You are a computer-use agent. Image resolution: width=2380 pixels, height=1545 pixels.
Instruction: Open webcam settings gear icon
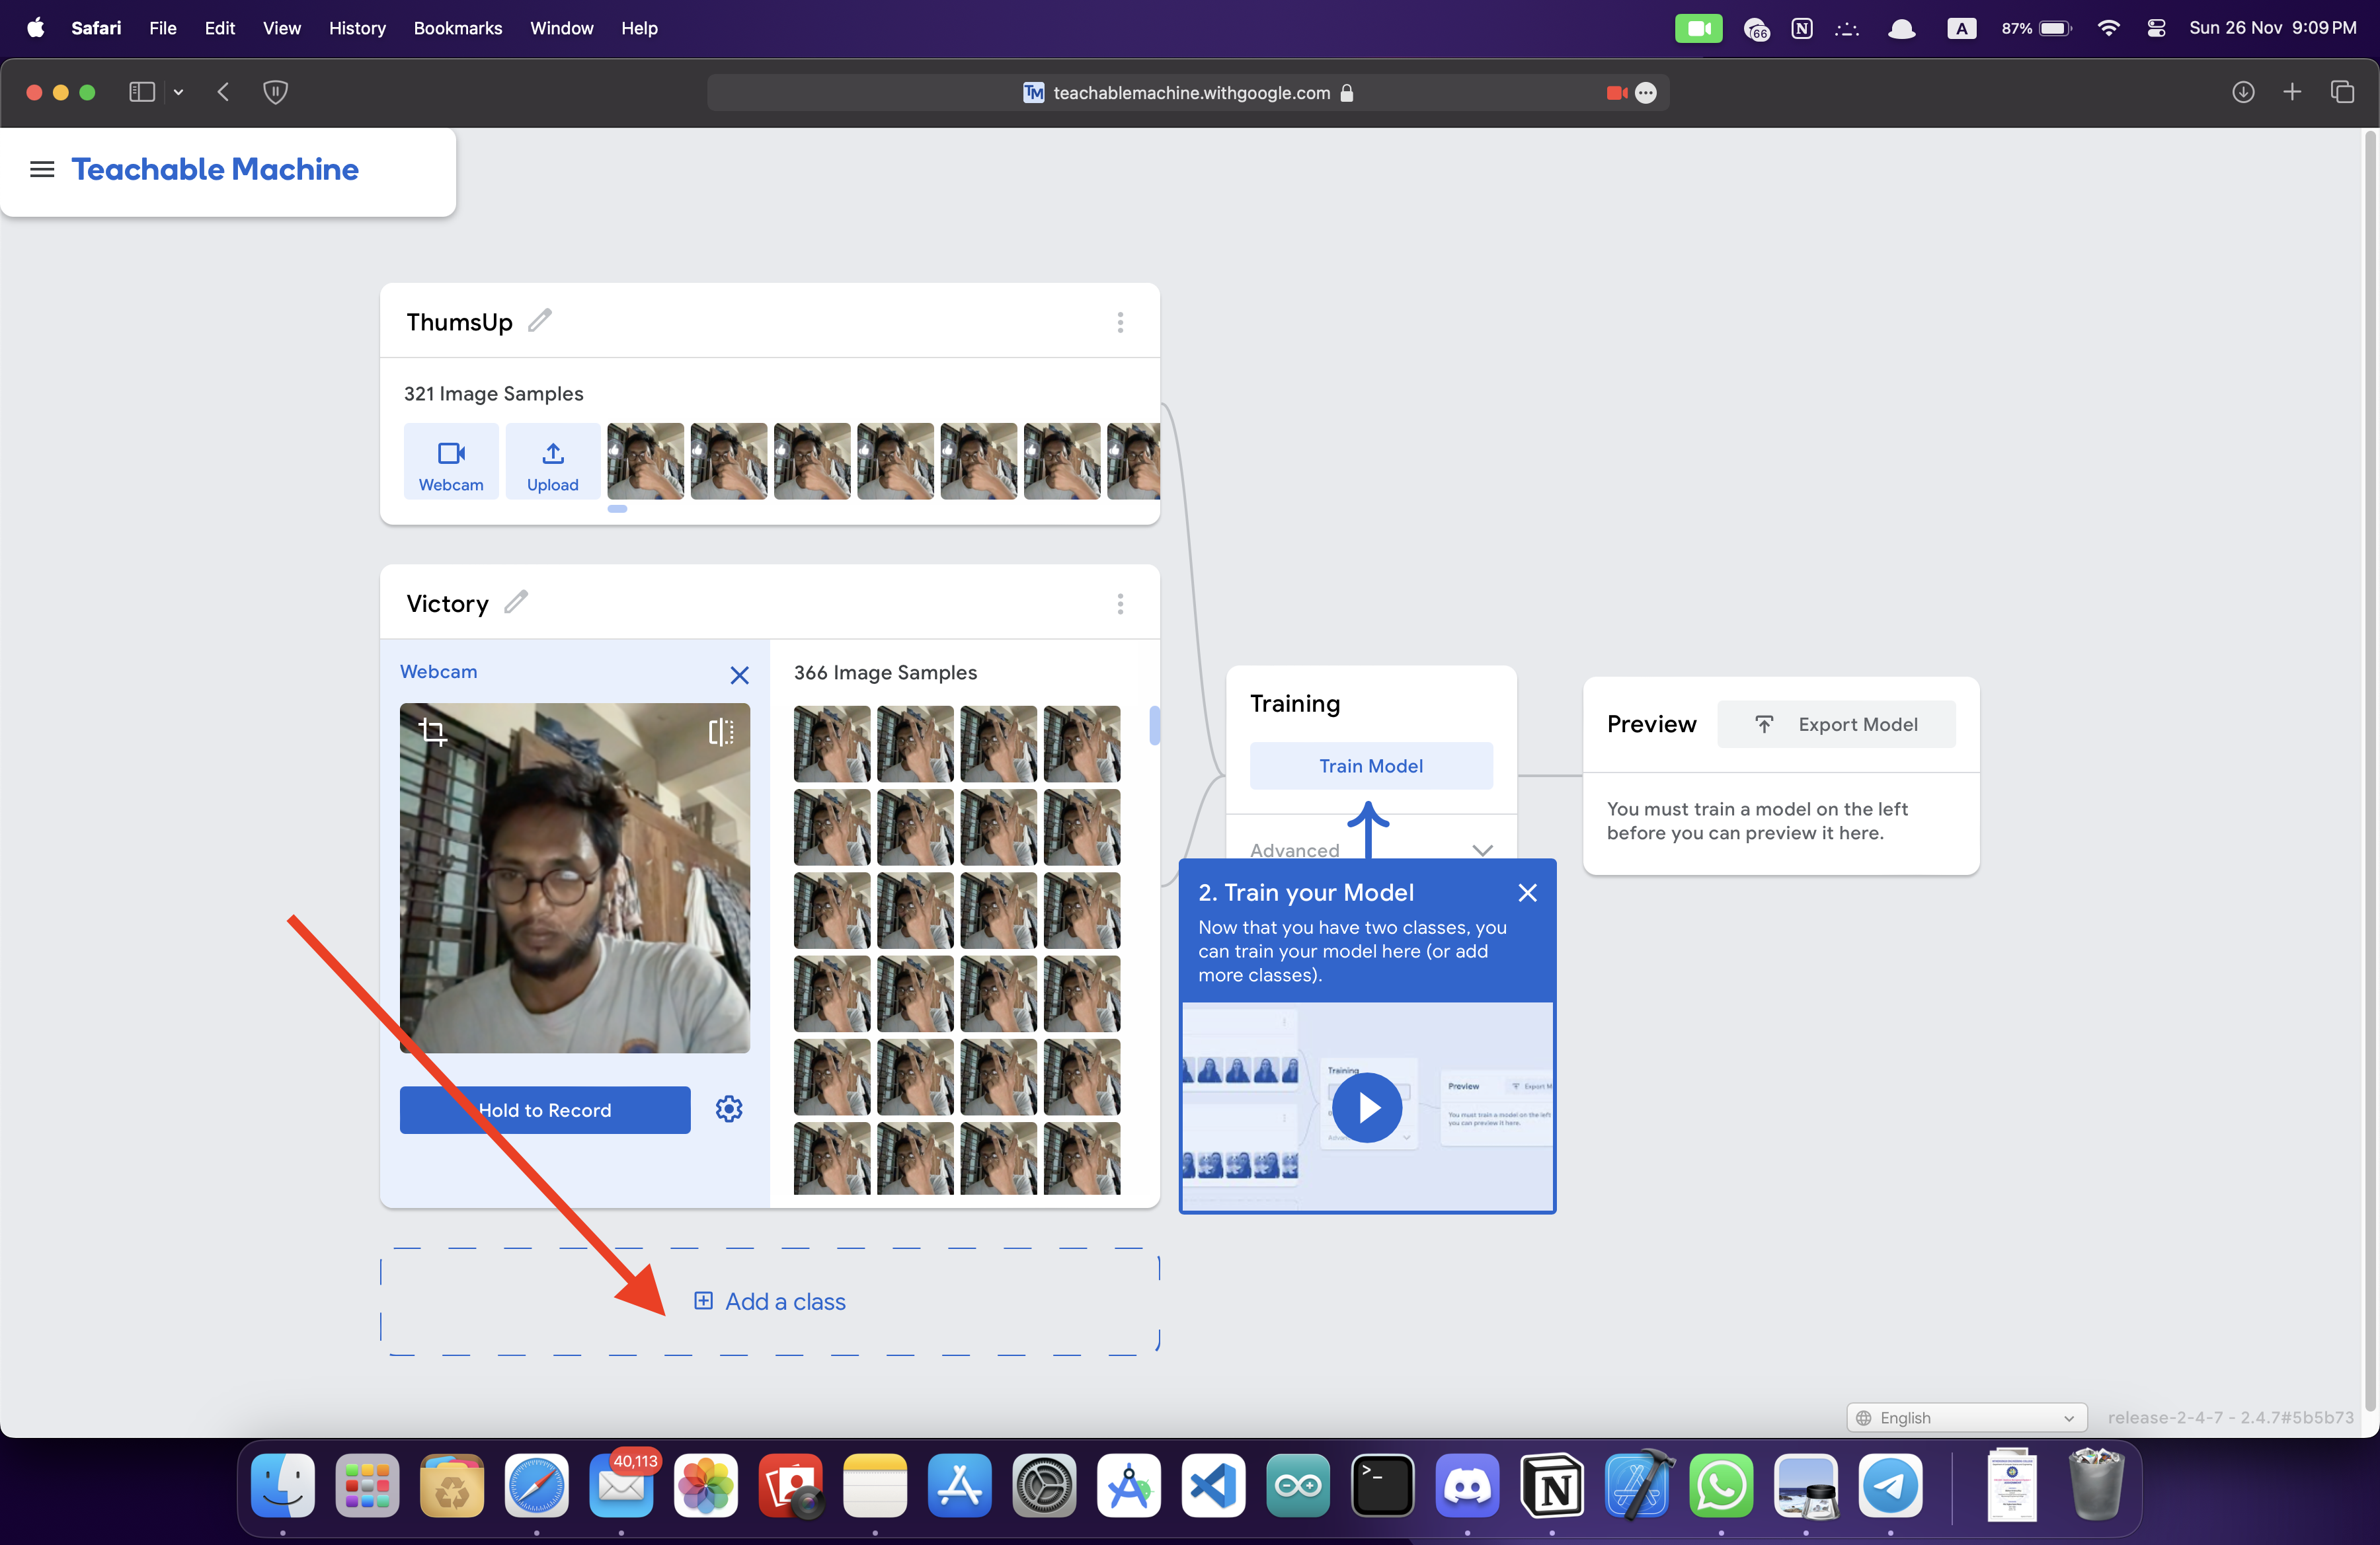(x=729, y=1110)
